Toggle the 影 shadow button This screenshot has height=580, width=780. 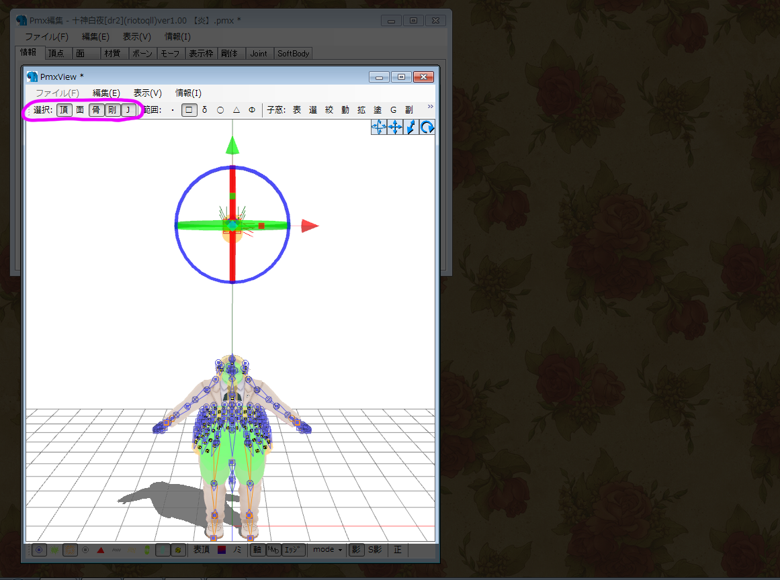click(356, 550)
